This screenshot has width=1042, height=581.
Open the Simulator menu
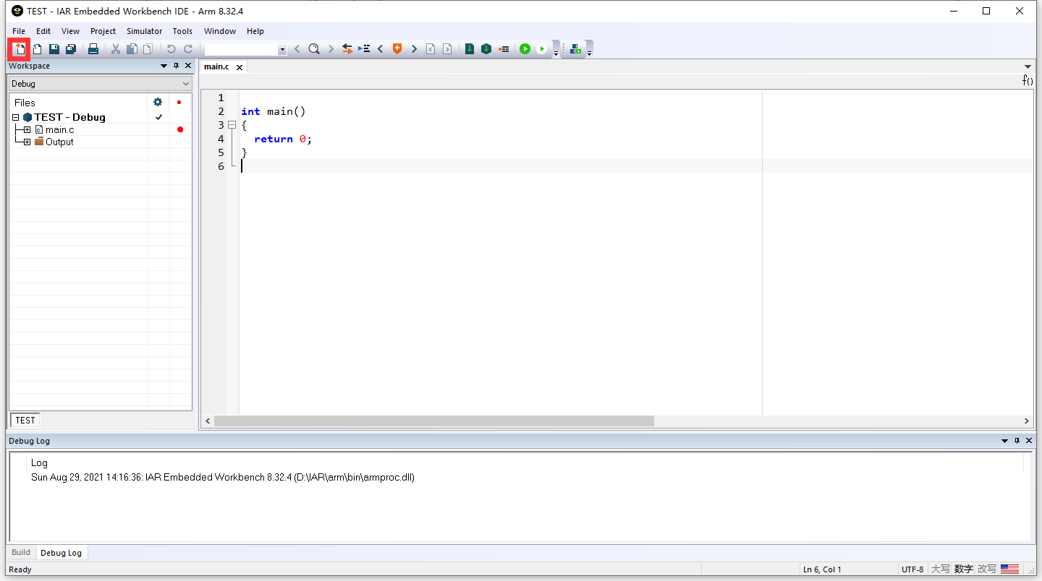144,31
